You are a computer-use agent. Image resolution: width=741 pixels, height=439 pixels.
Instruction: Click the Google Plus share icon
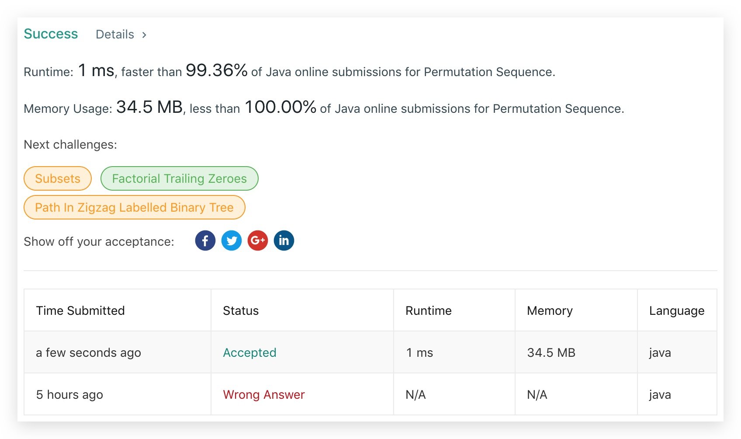point(258,240)
